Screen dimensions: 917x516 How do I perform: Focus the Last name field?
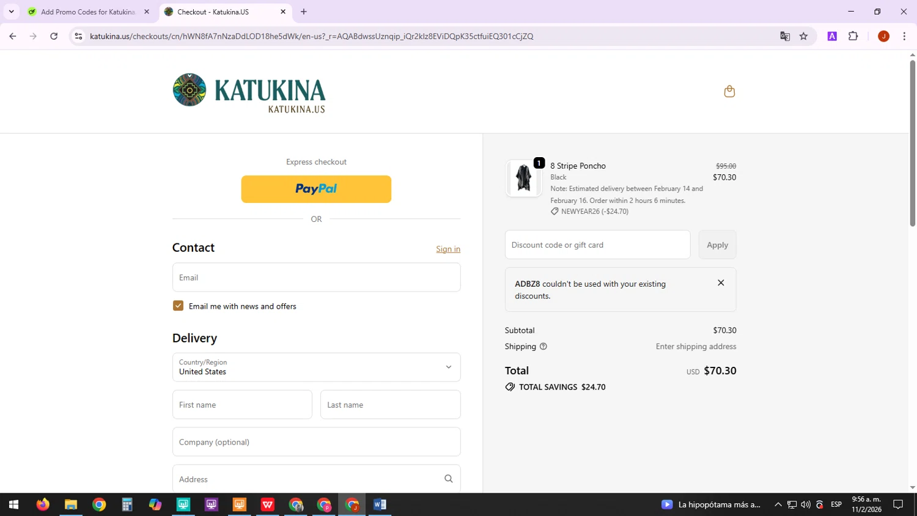pyautogui.click(x=391, y=405)
